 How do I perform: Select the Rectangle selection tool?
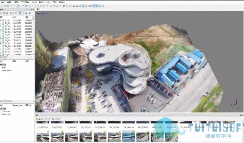point(21,6)
